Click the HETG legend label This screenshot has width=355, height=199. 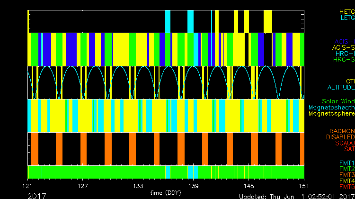pyautogui.click(x=347, y=11)
